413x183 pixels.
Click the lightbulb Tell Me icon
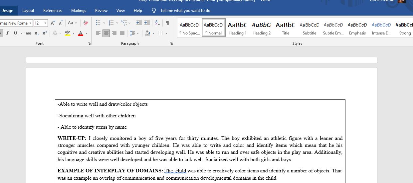click(154, 11)
